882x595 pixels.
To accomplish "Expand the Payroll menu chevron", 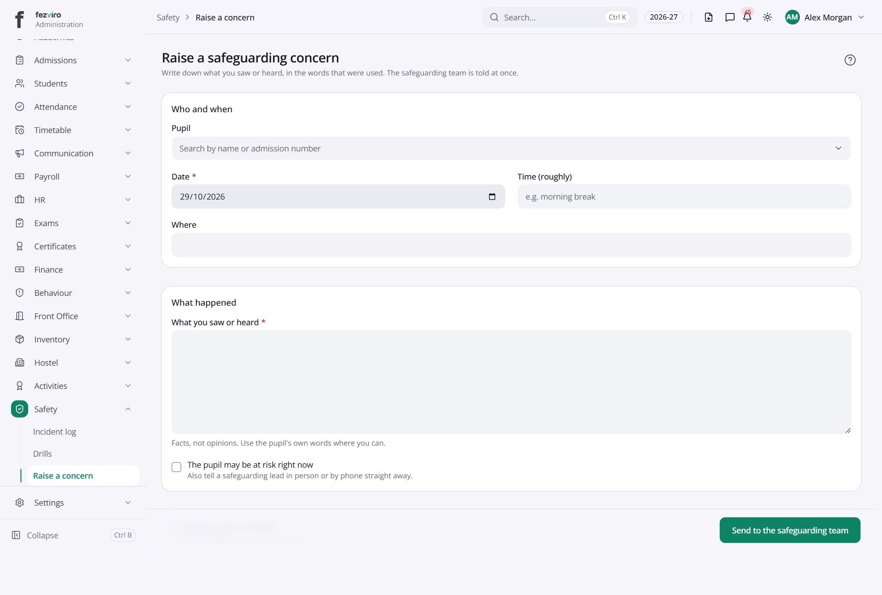I will (x=128, y=176).
